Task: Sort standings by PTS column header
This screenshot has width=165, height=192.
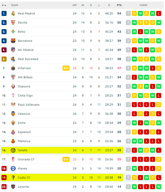Action: coord(119,5)
